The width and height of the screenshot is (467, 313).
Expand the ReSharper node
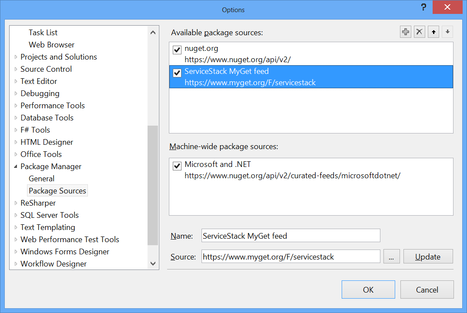pos(16,203)
